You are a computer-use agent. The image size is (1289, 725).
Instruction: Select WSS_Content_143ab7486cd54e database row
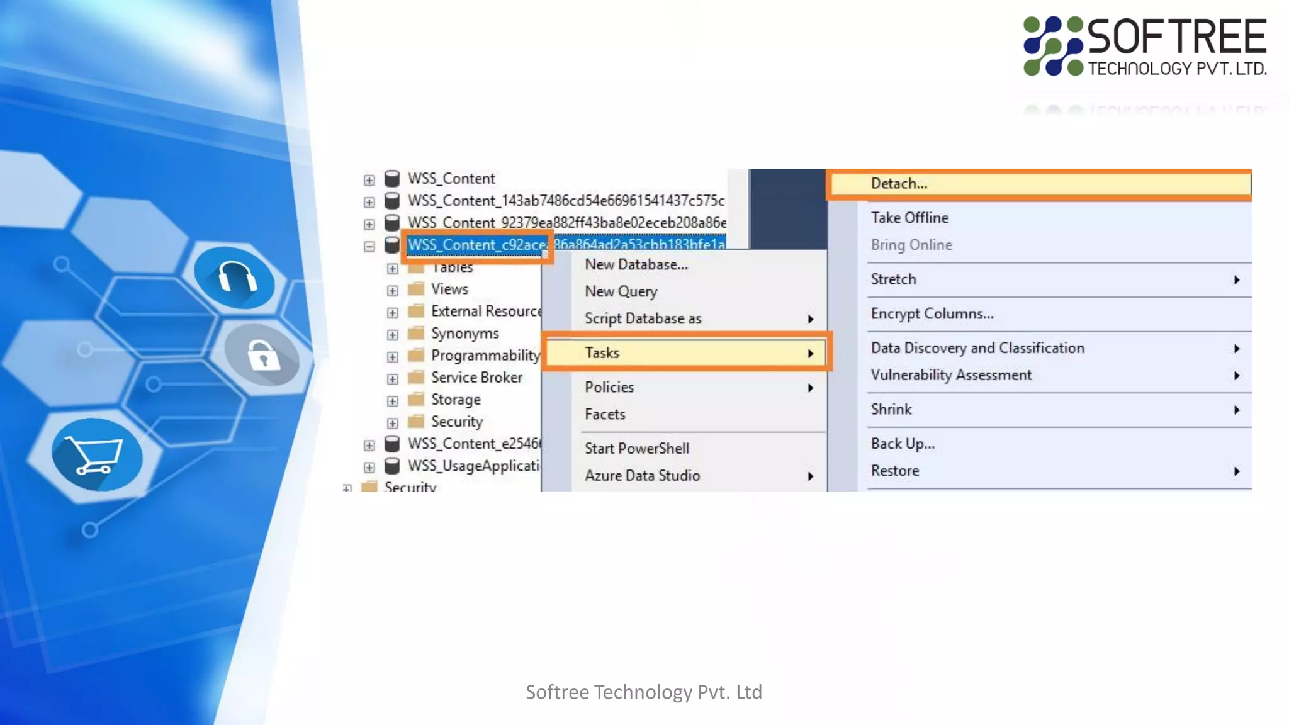(x=566, y=201)
